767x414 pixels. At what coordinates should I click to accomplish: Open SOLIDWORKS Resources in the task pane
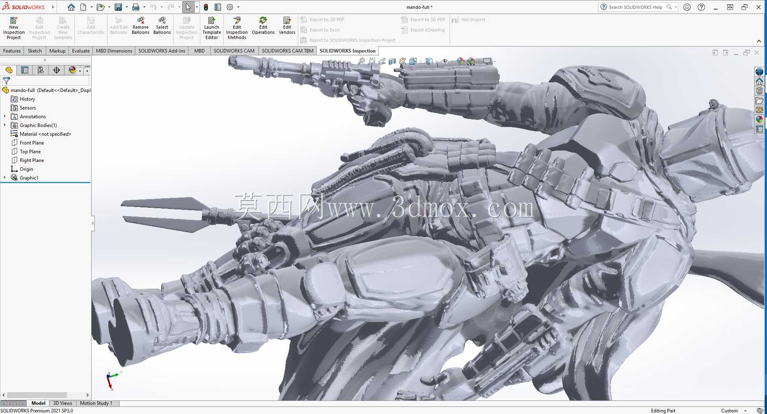[759, 82]
